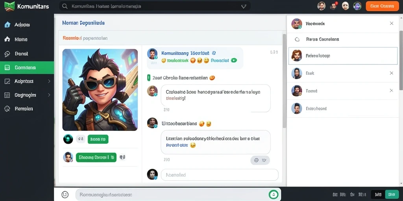Expand the Sbgjnogins sidebar chevron
This screenshot has width=403, height=201.
[49, 95]
